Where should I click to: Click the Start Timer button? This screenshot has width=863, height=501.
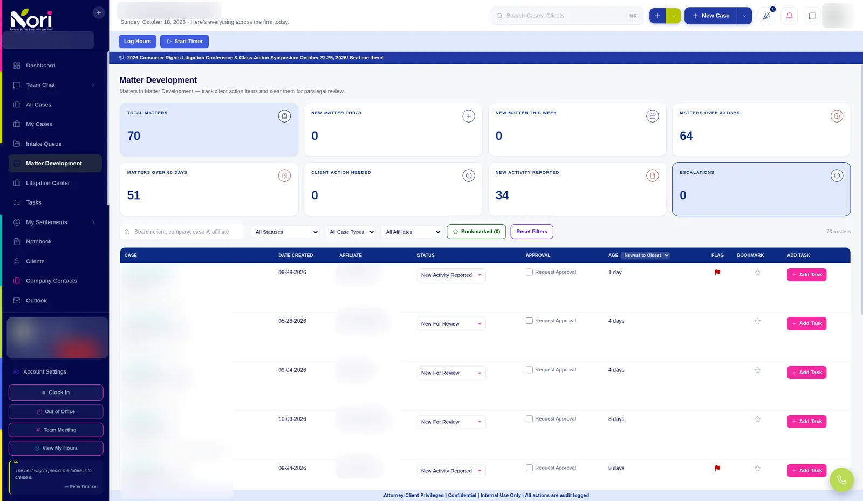tap(184, 42)
